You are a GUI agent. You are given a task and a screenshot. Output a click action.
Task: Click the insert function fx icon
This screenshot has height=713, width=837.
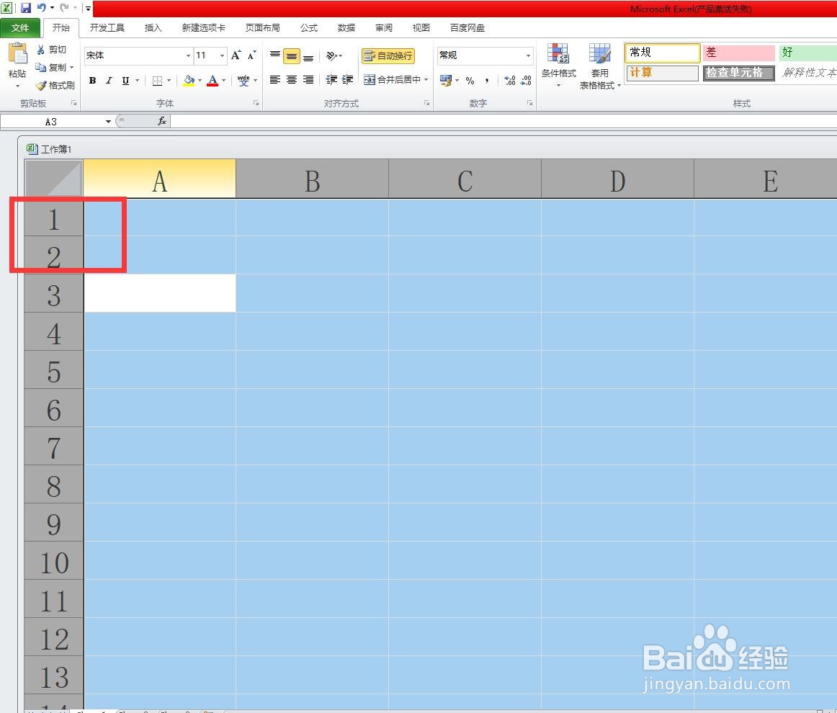pyautogui.click(x=162, y=121)
